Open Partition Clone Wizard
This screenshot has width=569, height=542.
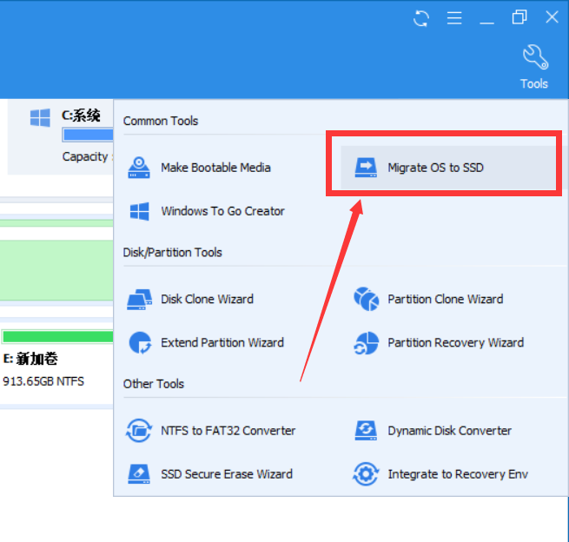(x=446, y=300)
